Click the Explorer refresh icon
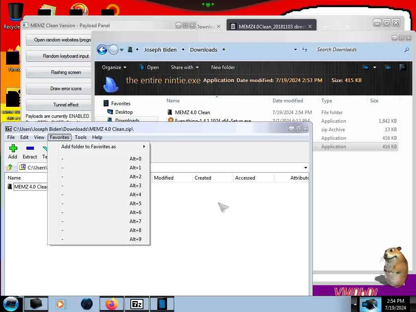Image resolution: width=416 pixels, height=312 pixels. (x=305, y=50)
